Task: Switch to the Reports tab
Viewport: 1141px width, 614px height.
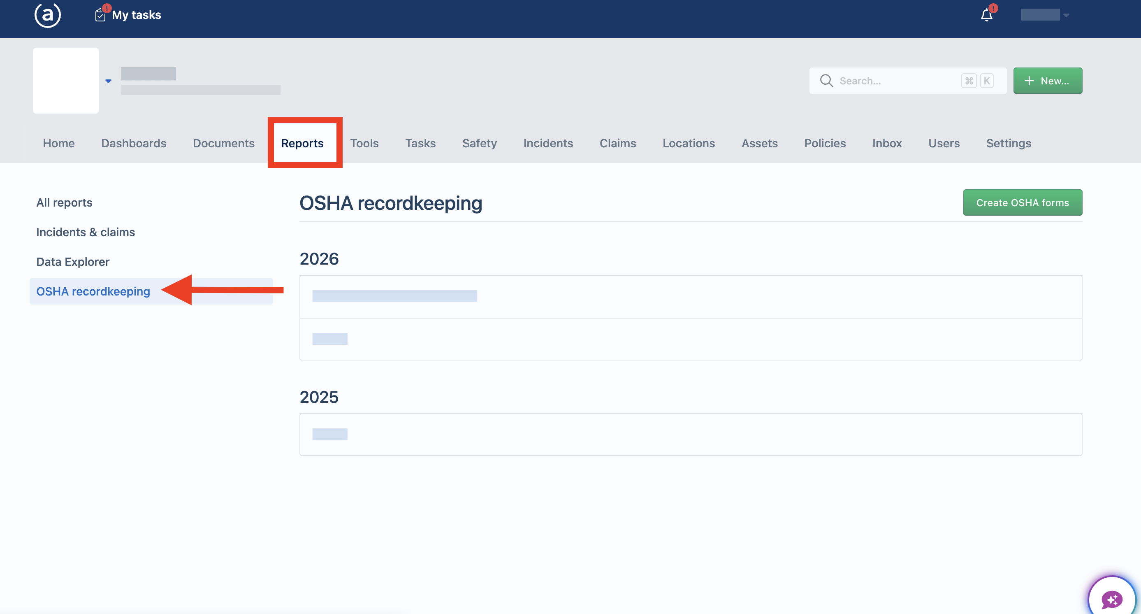Action: coord(302,143)
